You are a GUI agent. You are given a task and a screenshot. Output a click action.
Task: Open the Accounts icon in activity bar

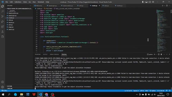tap(2, 82)
